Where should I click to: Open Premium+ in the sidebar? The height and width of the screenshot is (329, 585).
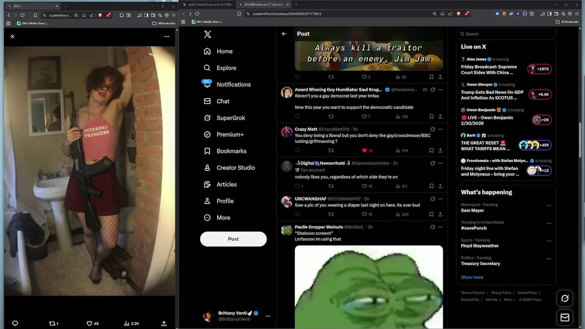223,134
